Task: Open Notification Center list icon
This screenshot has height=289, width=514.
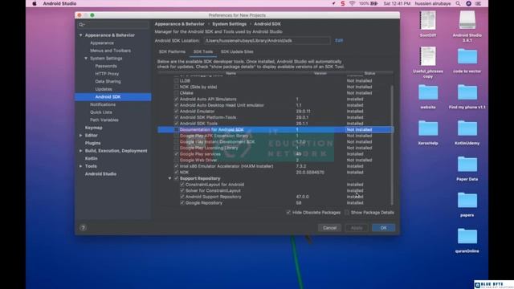Action: click(x=479, y=3)
